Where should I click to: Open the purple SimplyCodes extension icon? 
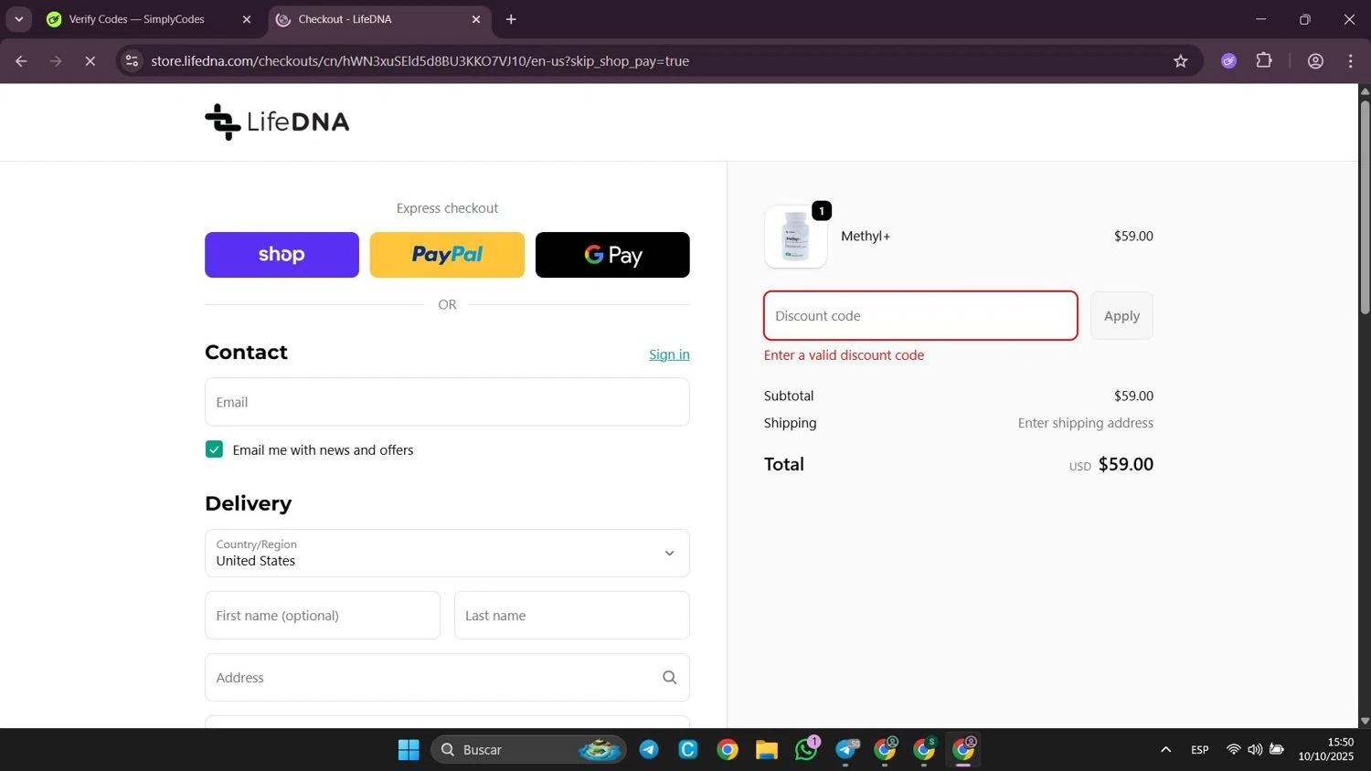1229,61
